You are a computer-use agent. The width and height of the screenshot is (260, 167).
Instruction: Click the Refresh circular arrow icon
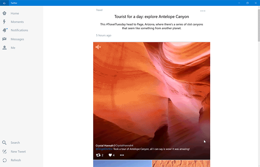(5, 160)
